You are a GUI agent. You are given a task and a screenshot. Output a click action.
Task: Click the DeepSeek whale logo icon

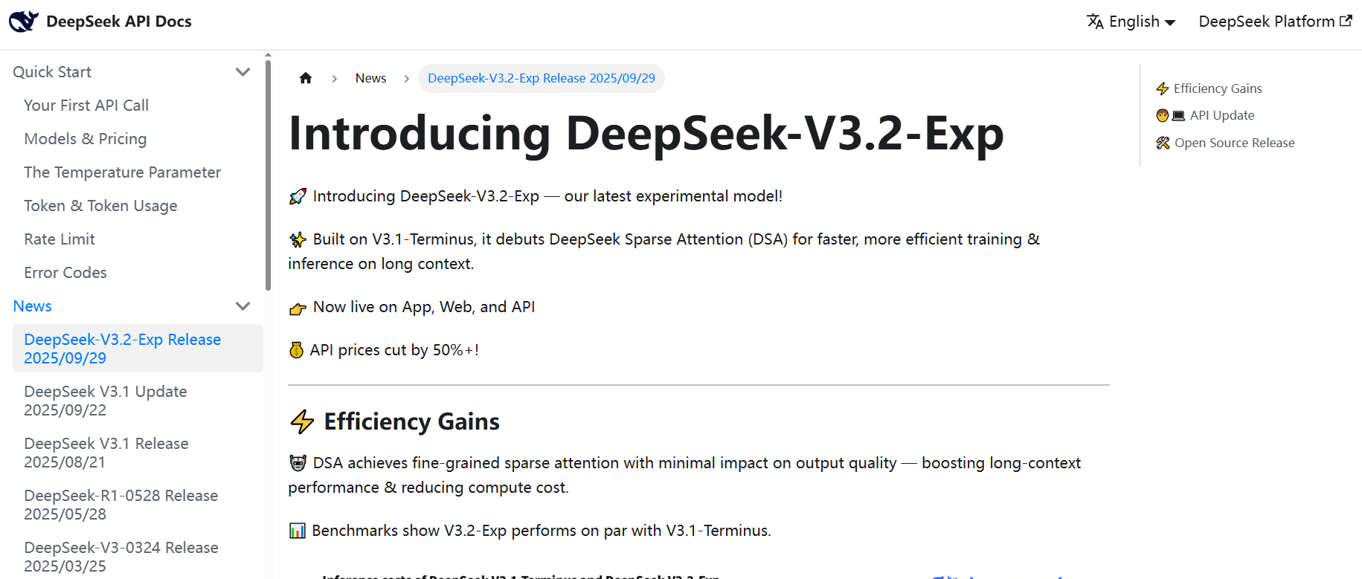(23, 22)
